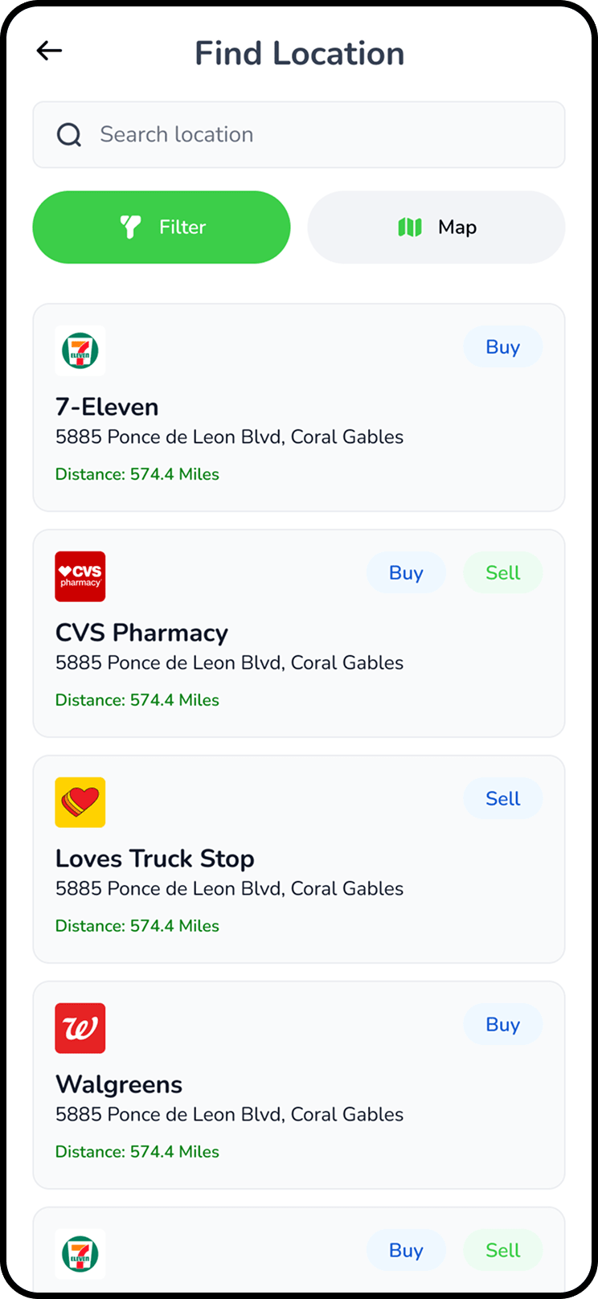The height and width of the screenshot is (1299, 598).
Task: Tap Buy on the bottom 7-Eleven card
Action: click(406, 1251)
